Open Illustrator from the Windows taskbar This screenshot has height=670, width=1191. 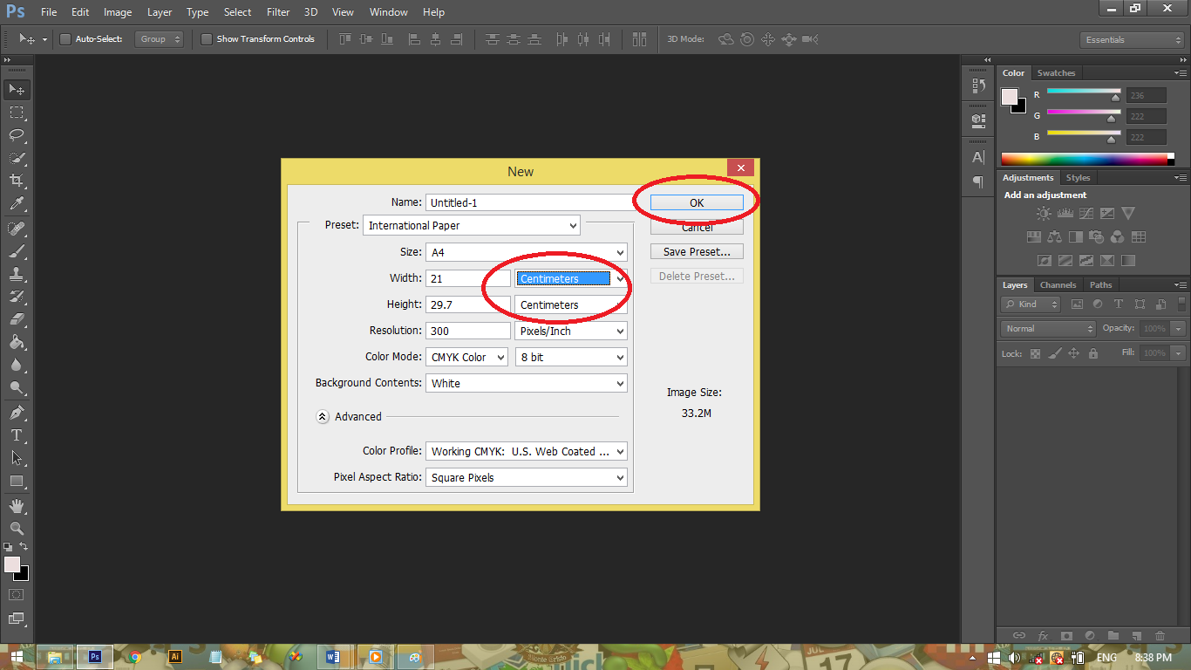tap(175, 657)
